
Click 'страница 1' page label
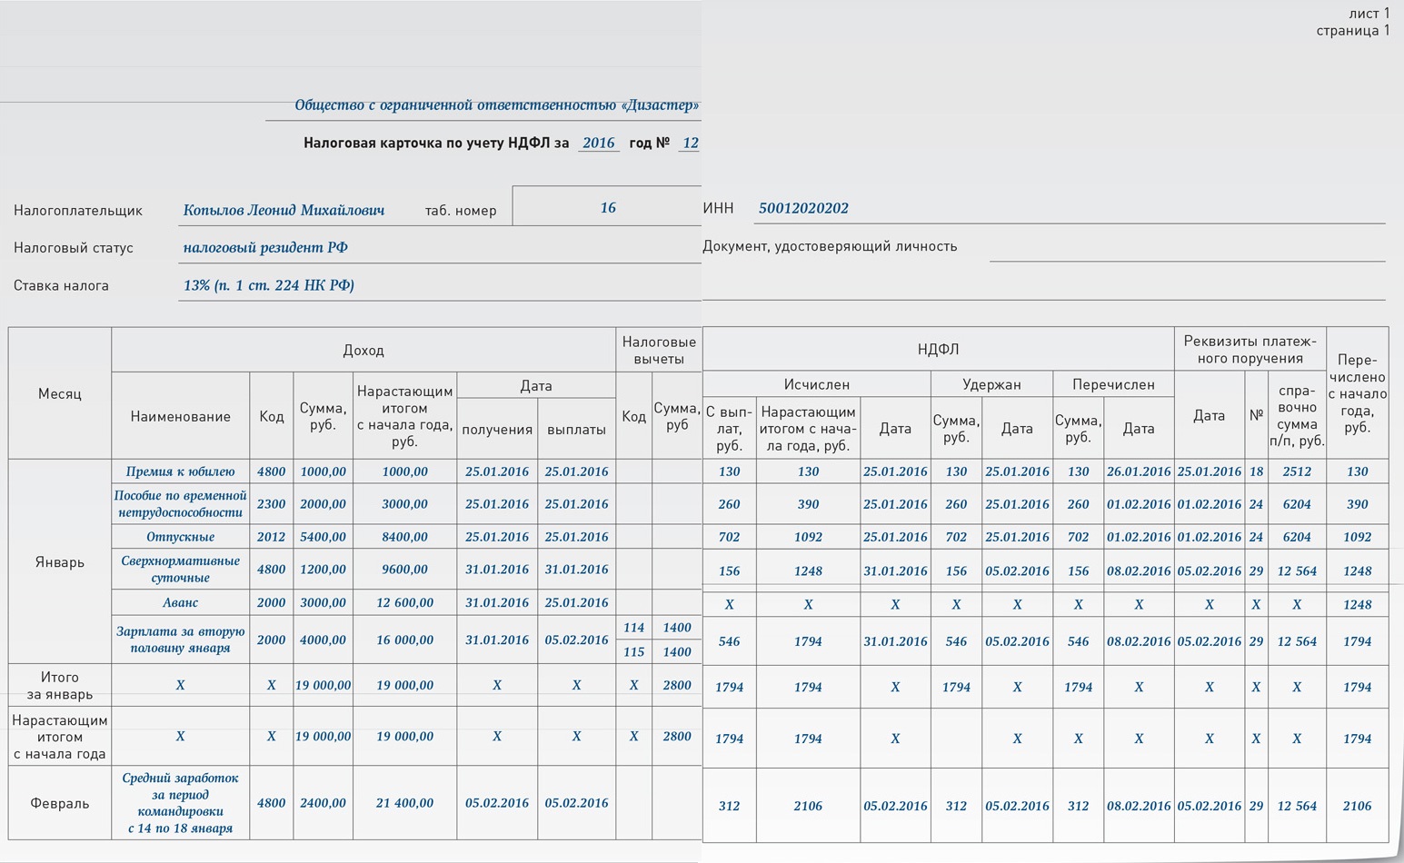1353,31
